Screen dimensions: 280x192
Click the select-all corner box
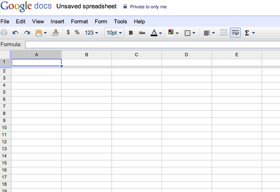pos(5,55)
